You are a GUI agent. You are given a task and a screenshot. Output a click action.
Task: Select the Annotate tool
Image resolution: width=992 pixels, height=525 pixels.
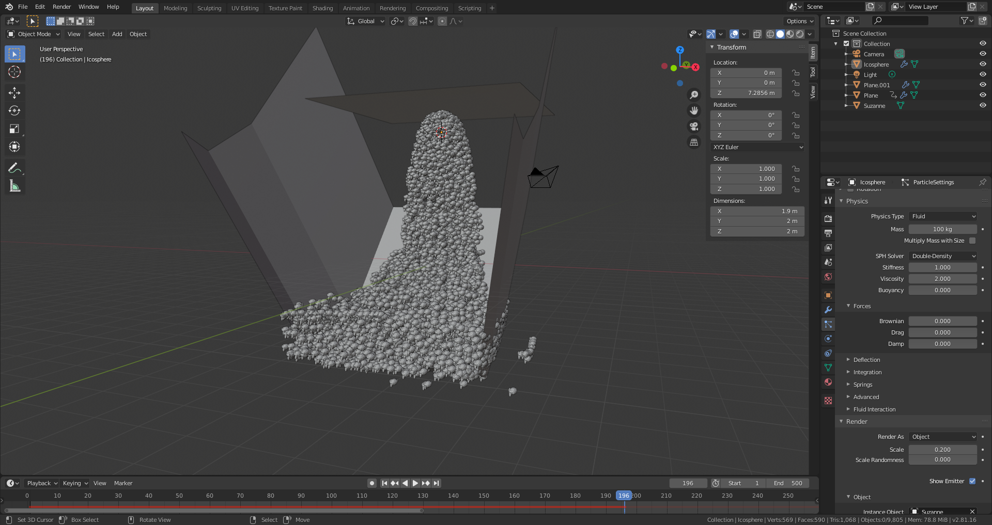coord(14,168)
